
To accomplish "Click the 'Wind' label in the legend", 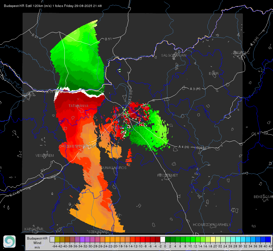I will [37, 243].
